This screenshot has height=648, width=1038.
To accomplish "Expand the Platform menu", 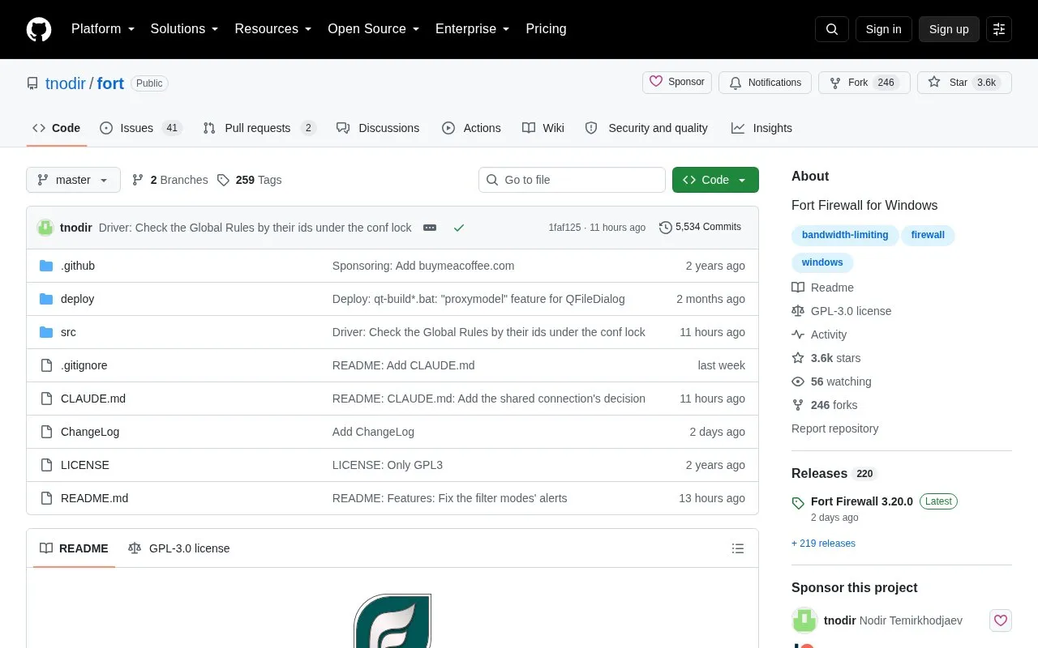I will point(103,29).
